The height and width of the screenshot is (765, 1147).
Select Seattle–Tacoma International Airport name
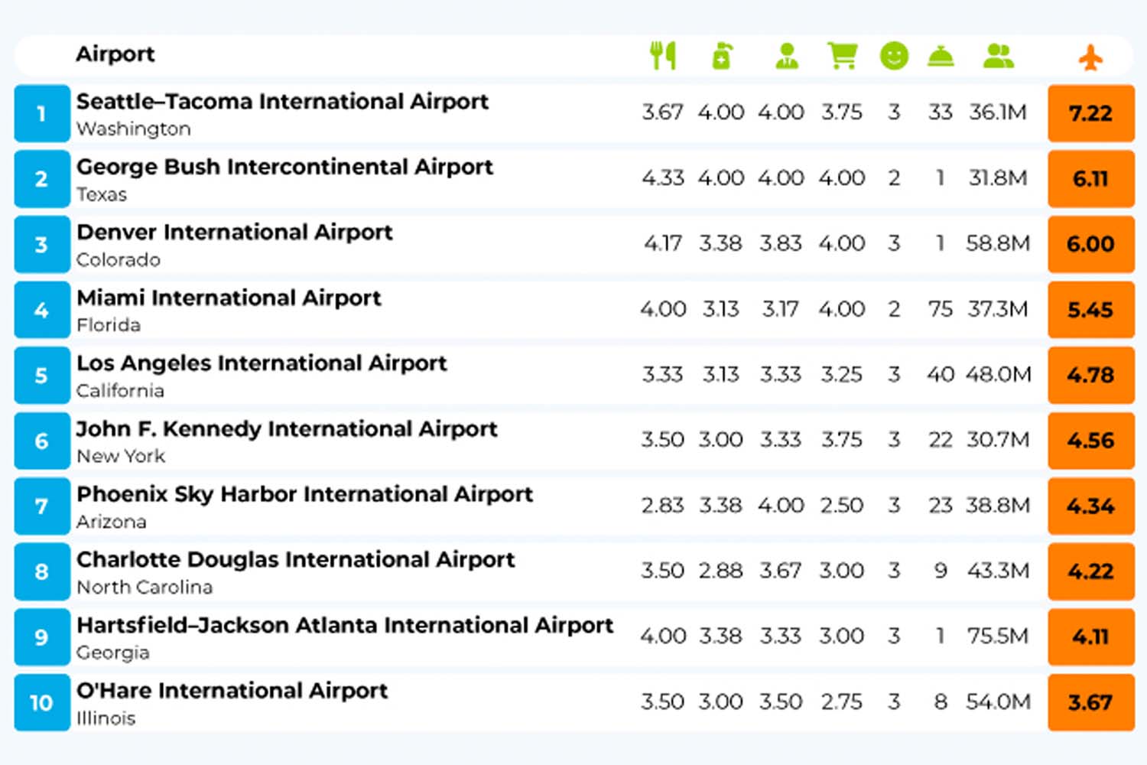click(x=282, y=102)
